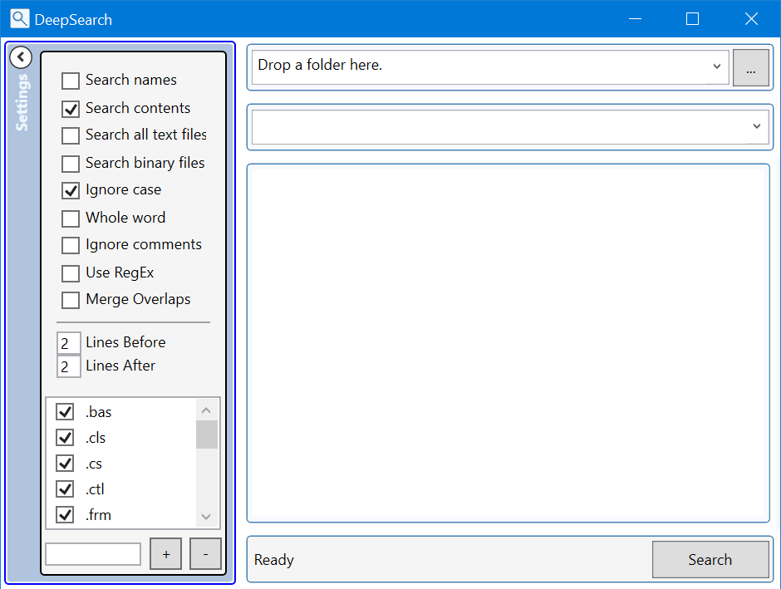Maximize the DeepSearch window

pos(692,19)
